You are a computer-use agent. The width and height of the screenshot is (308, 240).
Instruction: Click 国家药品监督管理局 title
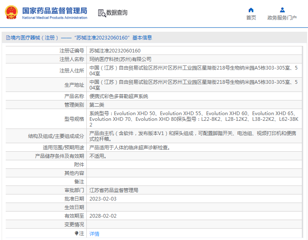55,11
